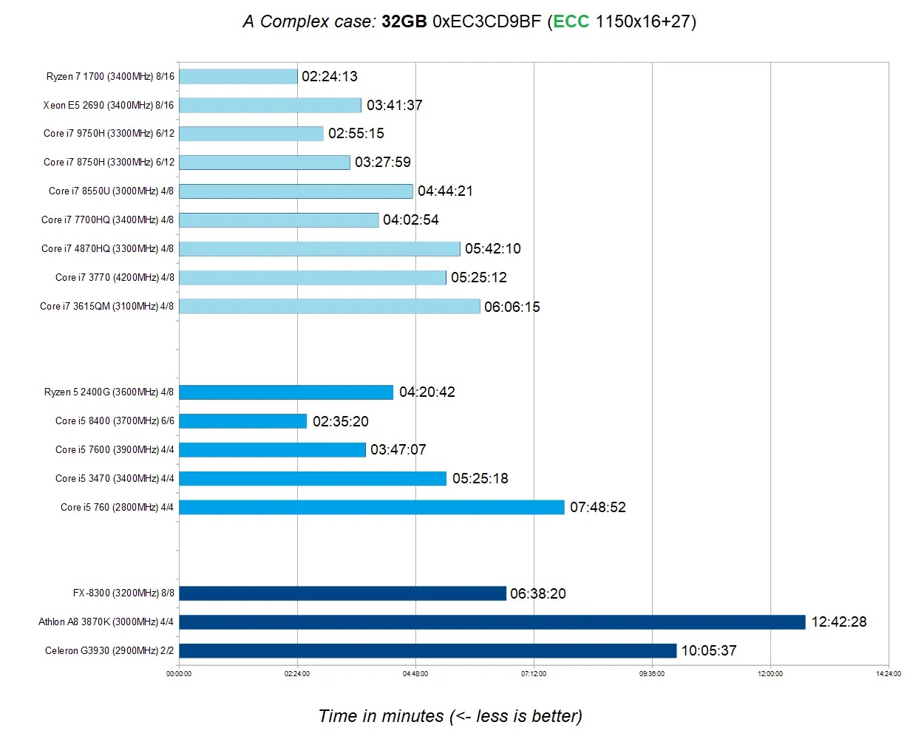Select label 'Core i5 8400 (3700MHz) 6/6'
Image resolution: width=924 pixels, height=739 pixels.
tap(115, 421)
